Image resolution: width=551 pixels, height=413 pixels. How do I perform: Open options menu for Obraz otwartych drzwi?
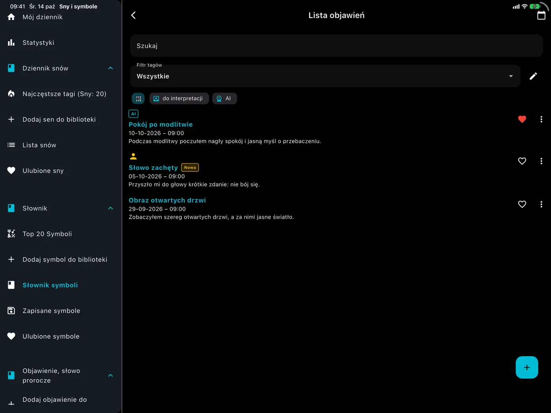tap(541, 204)
